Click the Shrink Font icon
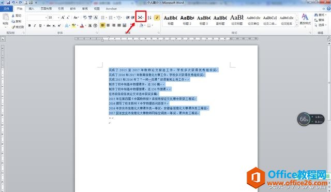The width and height of the screenshot is (331, 192). tap(68, 18)
